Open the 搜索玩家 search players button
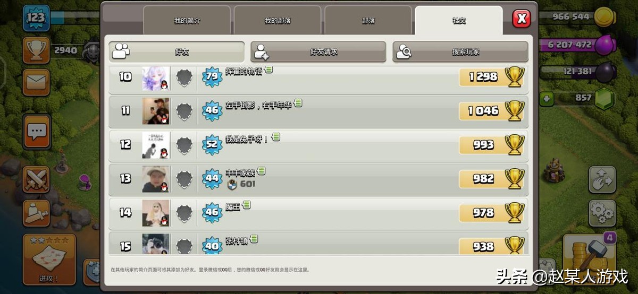The image size is (638, 294). tap(460, 52)
